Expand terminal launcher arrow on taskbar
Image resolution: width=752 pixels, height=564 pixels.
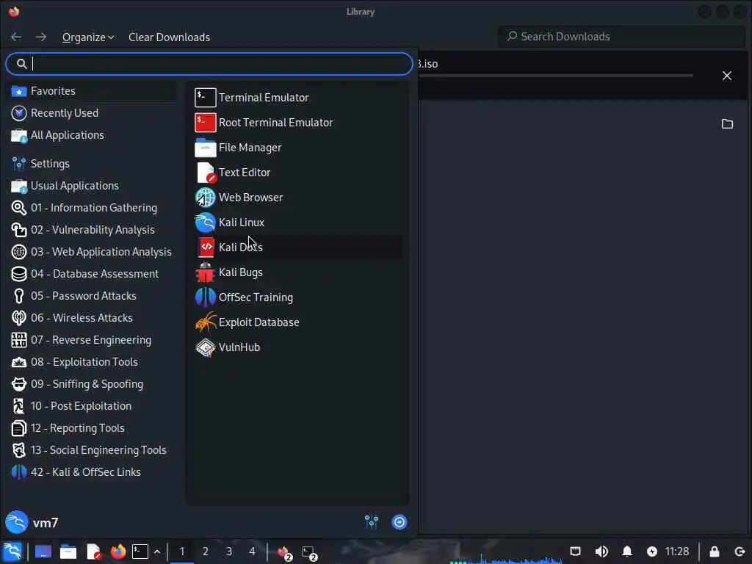point(157,552)
